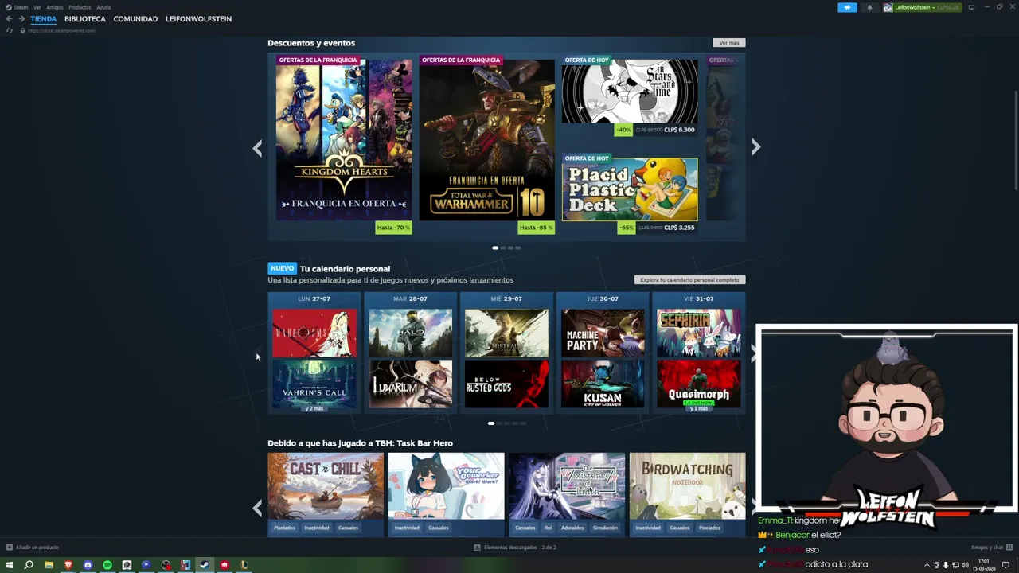Image resolution: width=1019 pixels, height=573 pixels.
Task: Open the Birdwatching Notebook recommendation
Action: 688,486
